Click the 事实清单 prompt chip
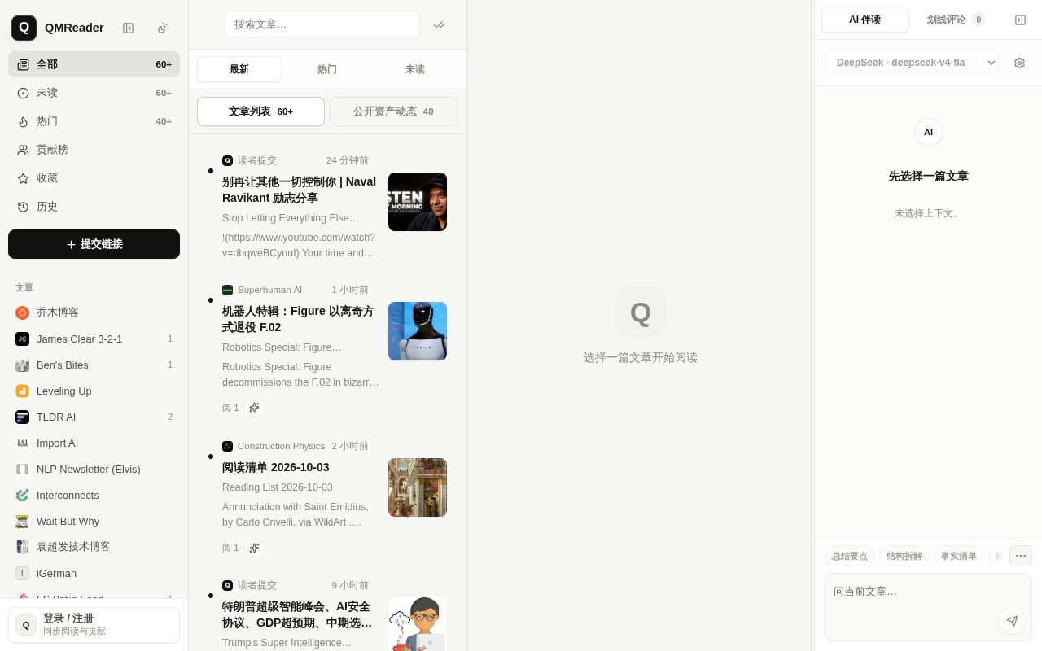This screenshot has height=651, width=1042. pyautogui.click(x=958, y=556)
